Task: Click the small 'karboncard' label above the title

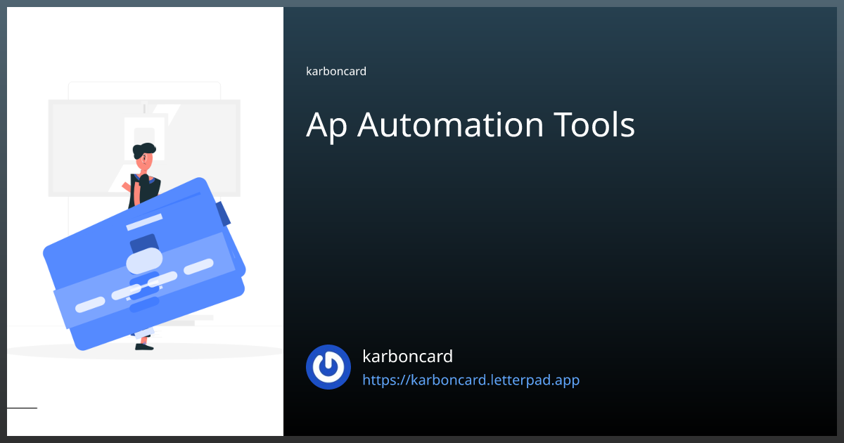Action: click(336, 71)
